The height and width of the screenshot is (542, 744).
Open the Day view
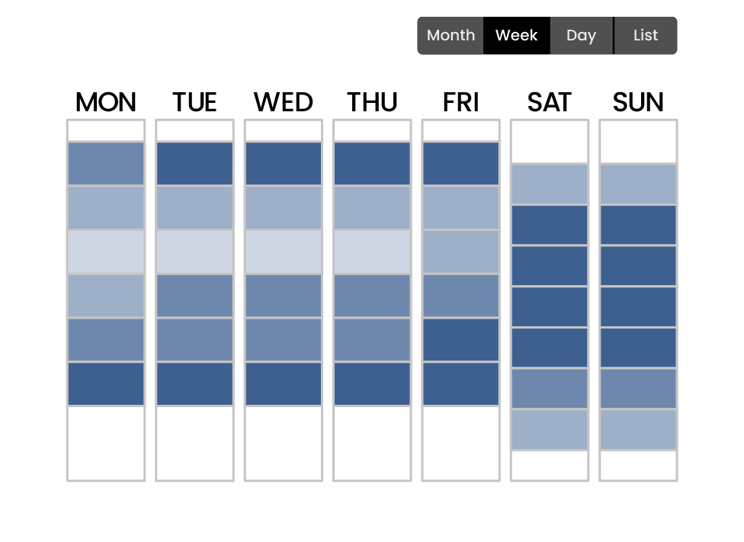pyautogui.click(x=581, y=35)
